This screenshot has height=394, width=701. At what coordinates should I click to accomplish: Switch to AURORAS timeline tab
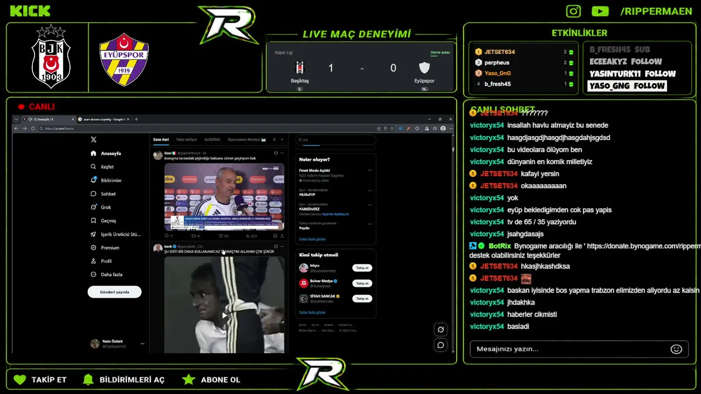[212, 140]
